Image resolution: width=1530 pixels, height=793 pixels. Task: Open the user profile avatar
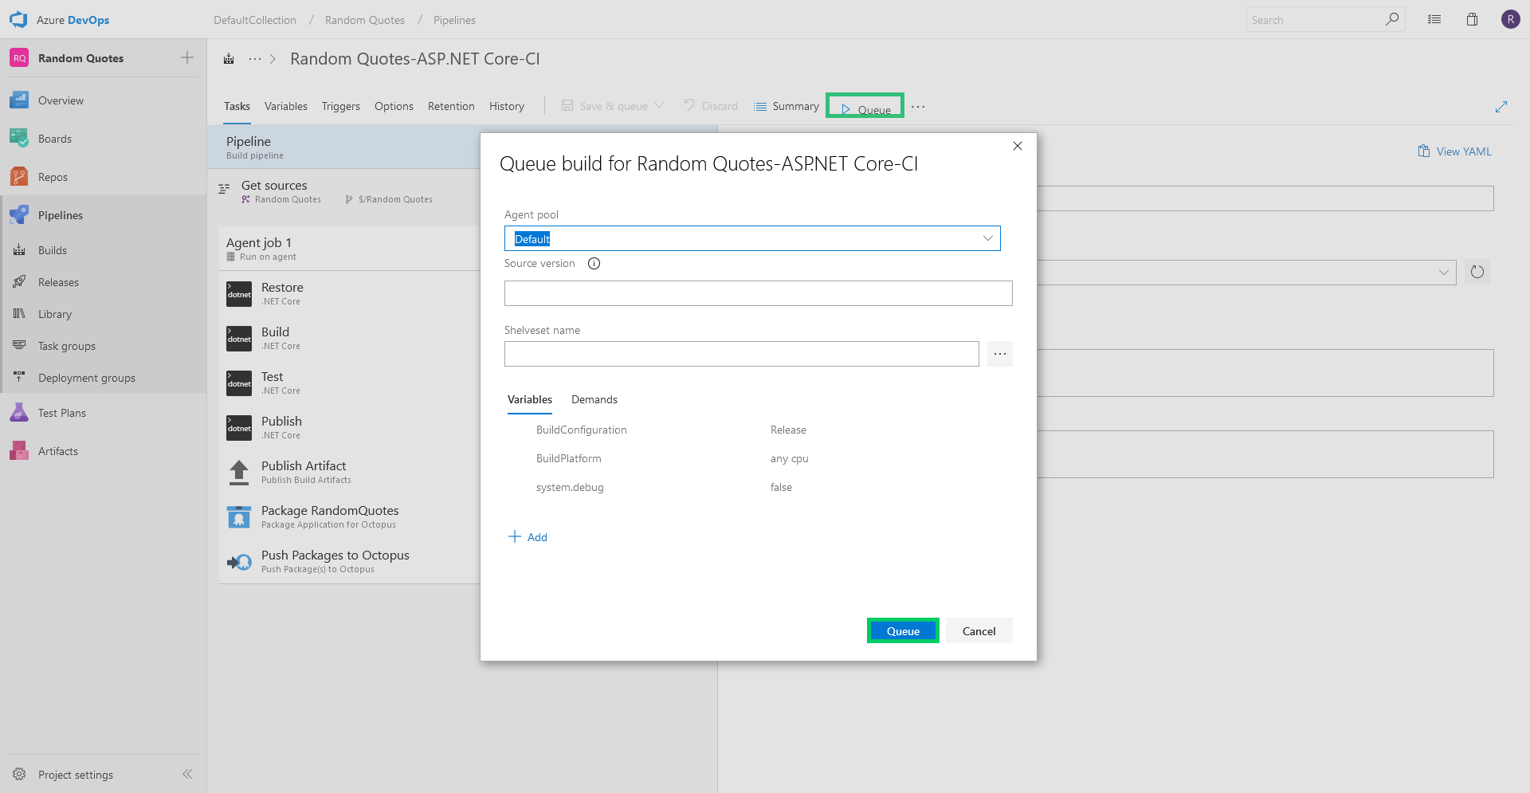[x=1510, y=19]
